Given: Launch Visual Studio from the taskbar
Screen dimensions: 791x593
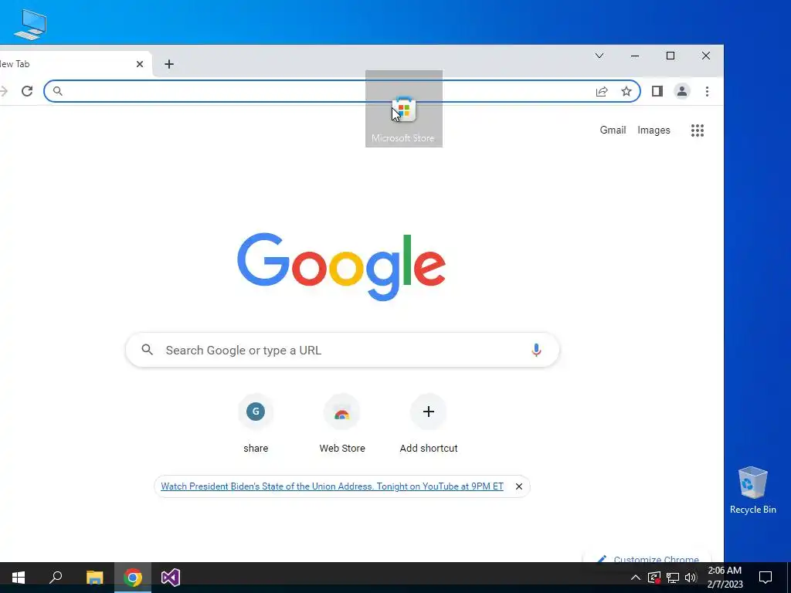Looking at the screenshot, I should coord(171,578).
